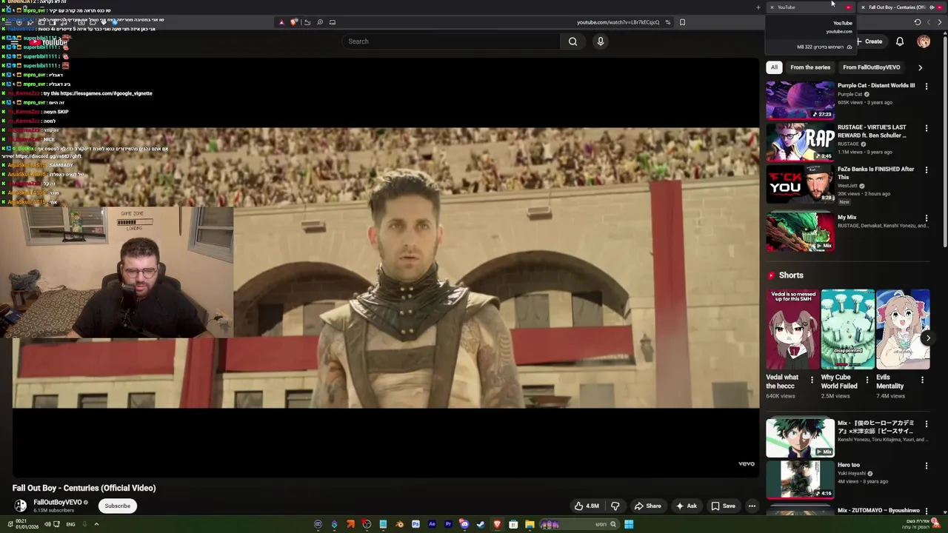The width and height of the screenshot is (948, 533).
Task: Open Steam from the taskbar
Action: click(x=481, y=524)
